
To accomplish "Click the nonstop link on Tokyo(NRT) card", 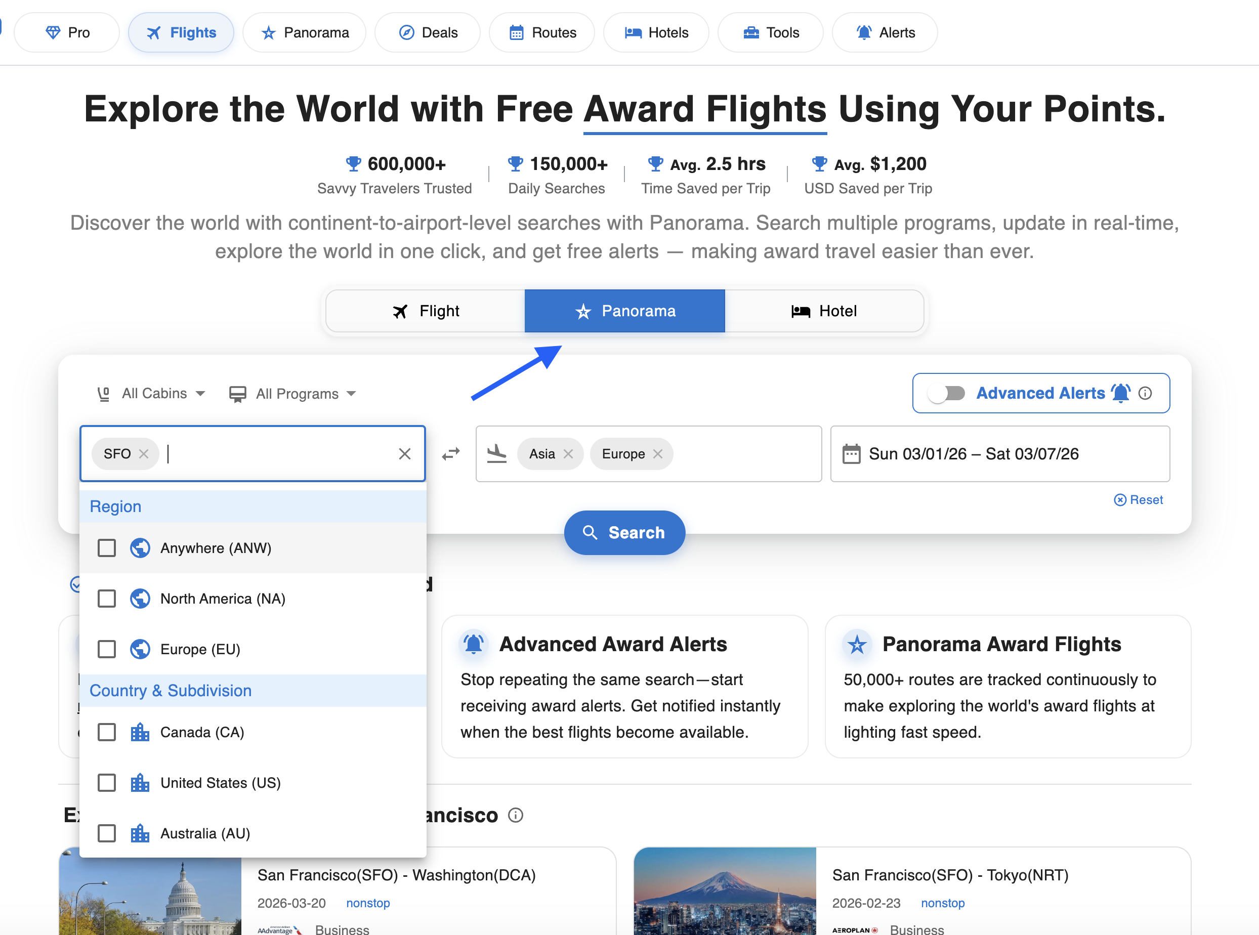I will [x=943, y=903].
